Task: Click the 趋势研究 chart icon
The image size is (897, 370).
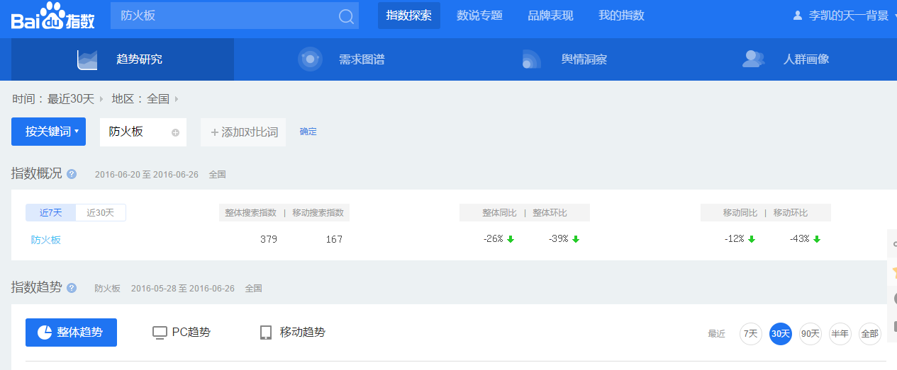Action: (87, 59)
